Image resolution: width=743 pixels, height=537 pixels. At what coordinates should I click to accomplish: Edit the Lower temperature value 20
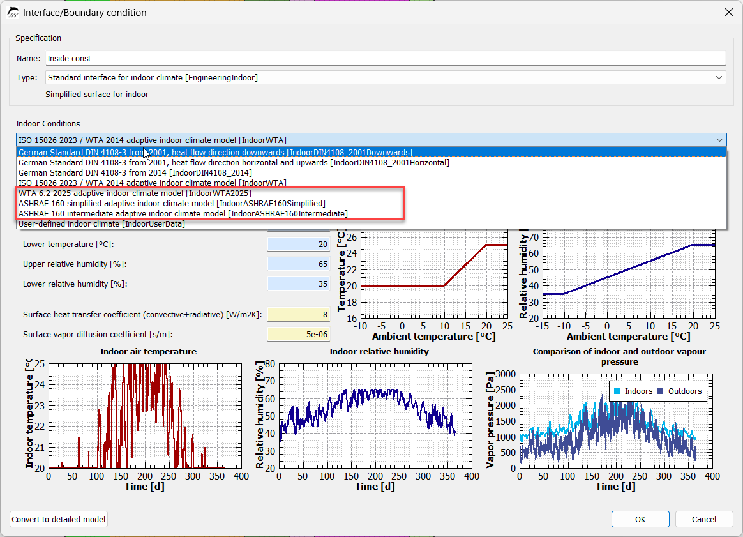coord(299,244)
